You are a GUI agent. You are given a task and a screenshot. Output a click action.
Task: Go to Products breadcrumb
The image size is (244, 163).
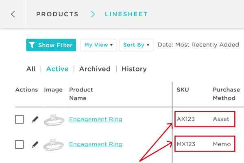pos(57,14)
